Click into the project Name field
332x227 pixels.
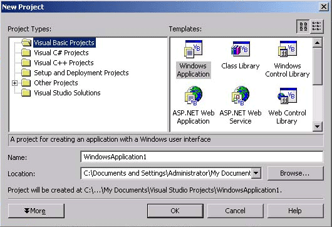(x=202, y=157)
